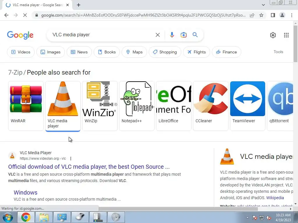
Task: Click muted volume tray icon
Action: pyautogui.click(x=269, y=218)
